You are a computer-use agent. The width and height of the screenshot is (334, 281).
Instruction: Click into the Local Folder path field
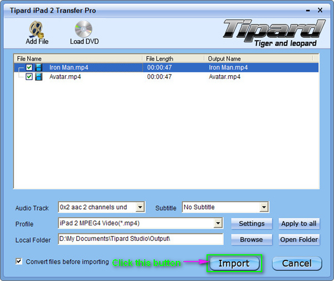click(141, 239)
